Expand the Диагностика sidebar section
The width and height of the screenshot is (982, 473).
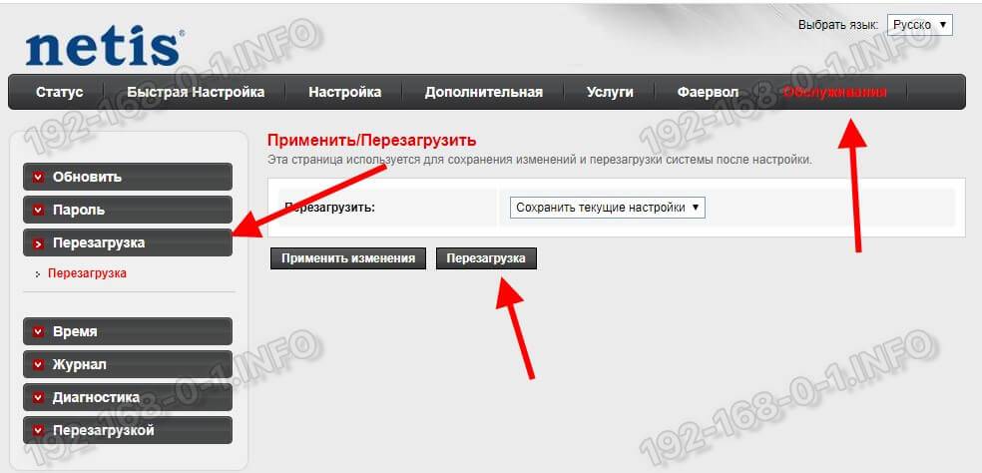click(127, 398)
